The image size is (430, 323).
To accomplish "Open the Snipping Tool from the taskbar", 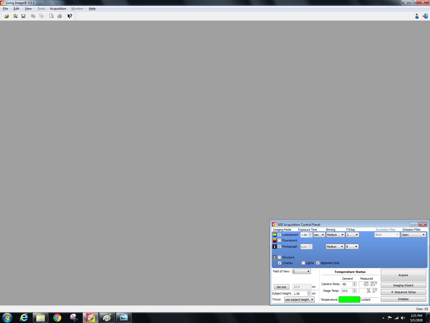I will 74,318.
